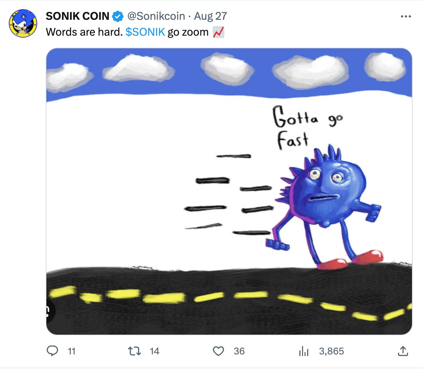The width and height of the screenshot is (423, 369).
Task: Click the tweet text 'Words are hard.'
Action: 84,32
